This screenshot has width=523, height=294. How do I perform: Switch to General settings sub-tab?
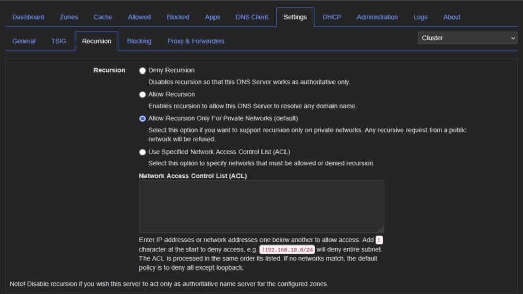point(24,41)
